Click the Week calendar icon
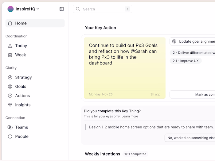Image resolution: width=215 pixels, height=161 pixels. [x=10, y=55]
